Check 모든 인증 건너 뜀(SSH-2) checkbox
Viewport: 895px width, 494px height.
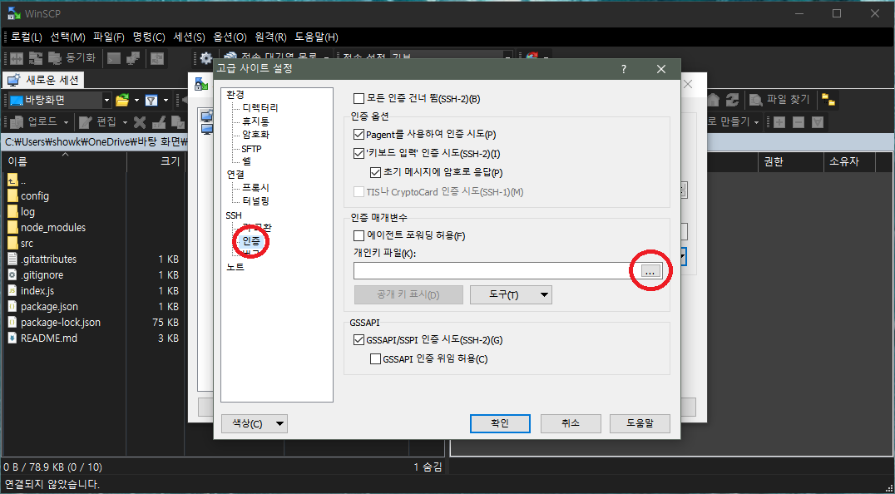pyautogui.click(x=359, y=99)
